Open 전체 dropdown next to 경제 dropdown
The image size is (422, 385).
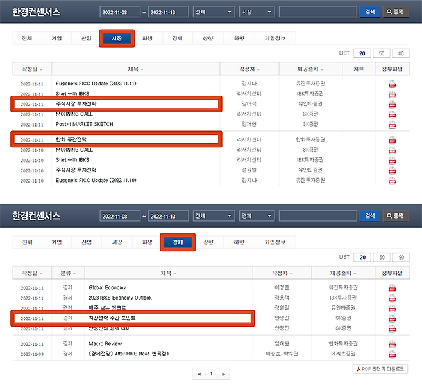click(x=214, y=216)
